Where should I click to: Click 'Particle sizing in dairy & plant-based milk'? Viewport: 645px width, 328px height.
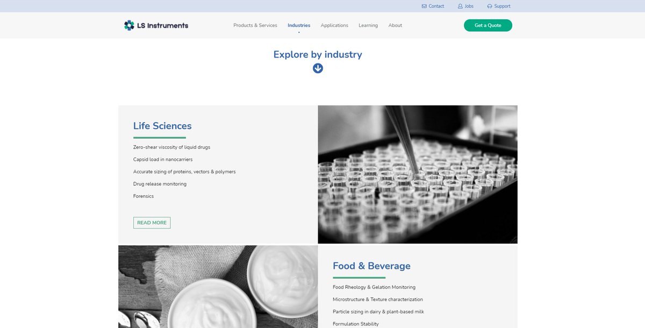point(378,312)
